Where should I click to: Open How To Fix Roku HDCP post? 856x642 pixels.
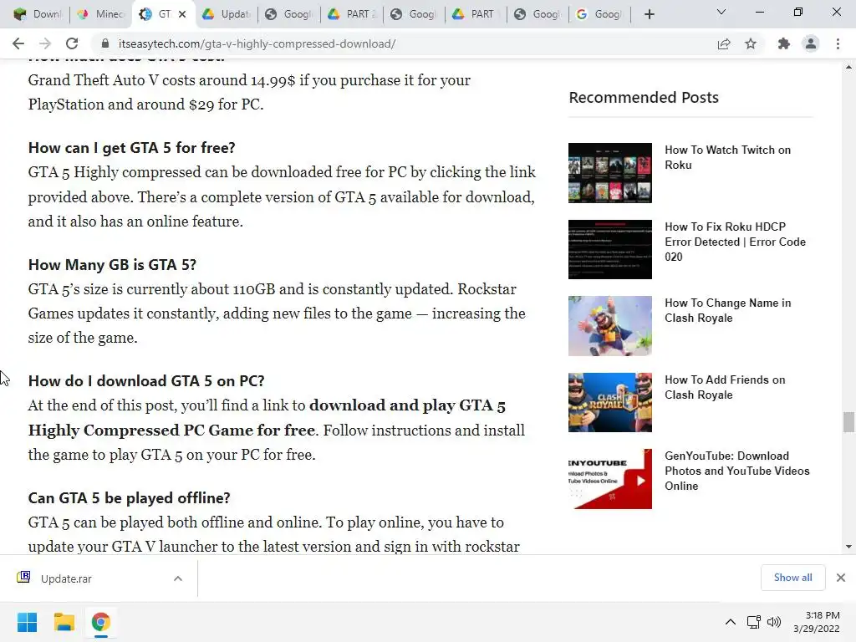[735, 242]
